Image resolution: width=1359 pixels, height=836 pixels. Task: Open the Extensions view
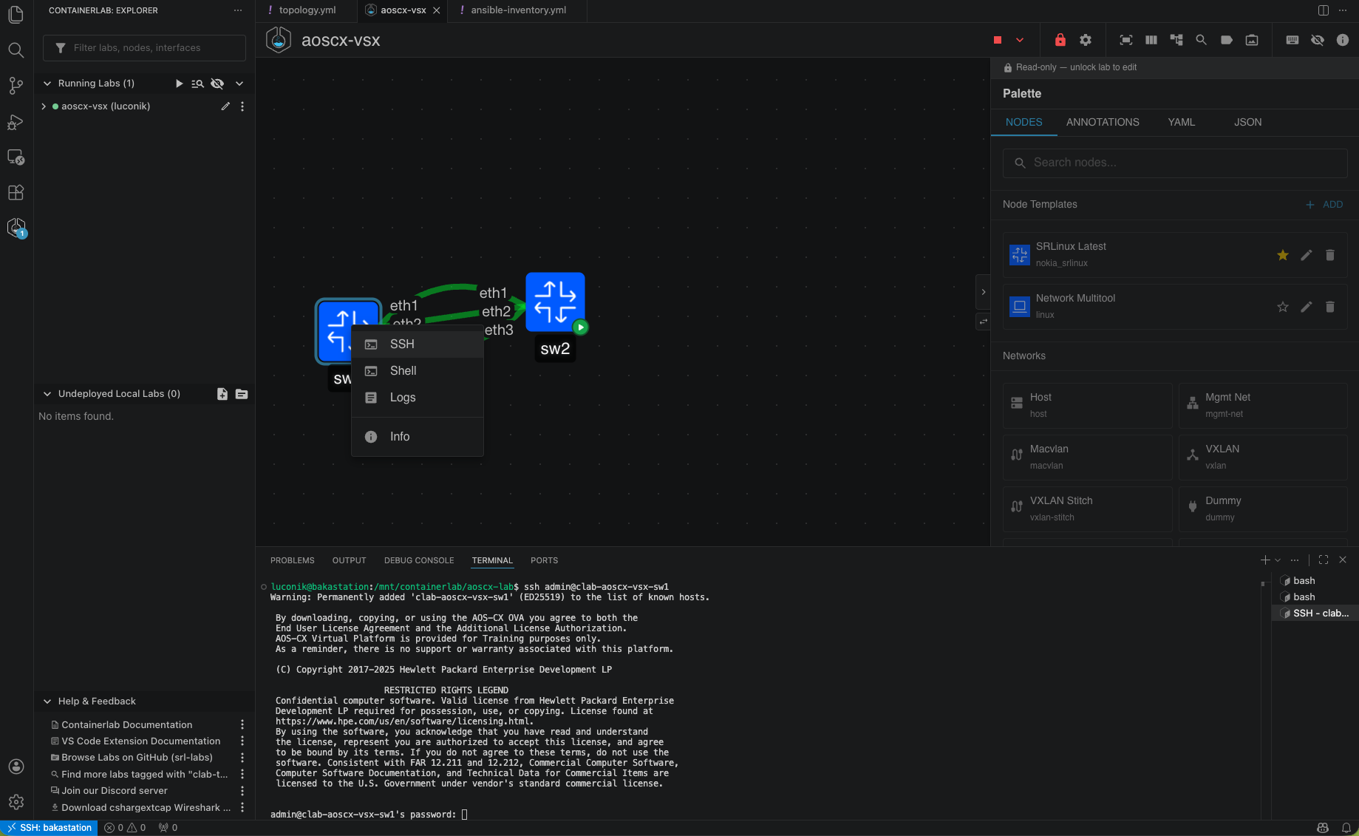[x=16, y=192]
